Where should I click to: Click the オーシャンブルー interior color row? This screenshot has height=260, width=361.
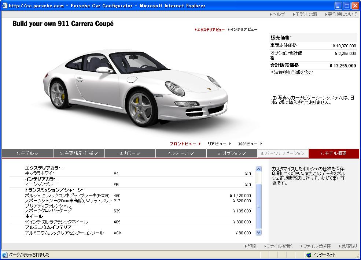coord(131,185)
